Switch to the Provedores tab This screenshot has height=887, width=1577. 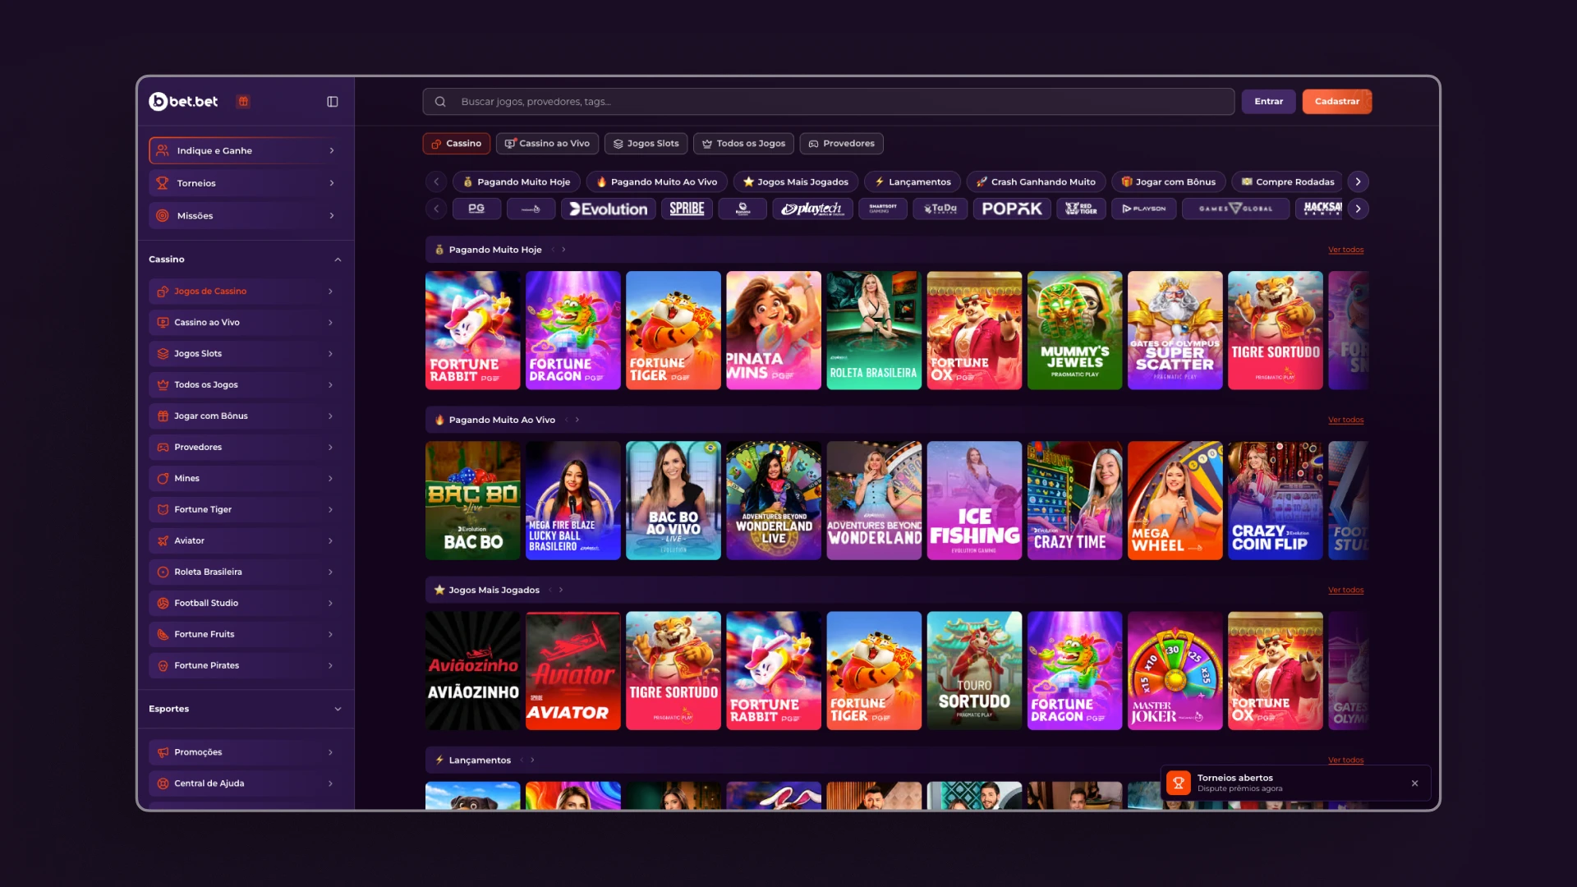coord(841,144)
